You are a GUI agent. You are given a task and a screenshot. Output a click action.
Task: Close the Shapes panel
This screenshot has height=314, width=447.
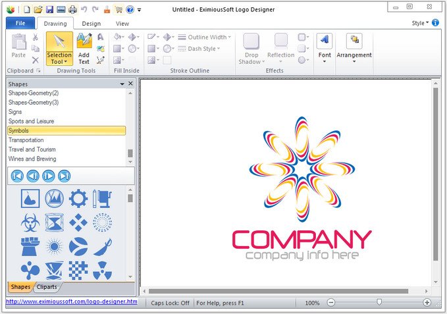click(130, 84)
